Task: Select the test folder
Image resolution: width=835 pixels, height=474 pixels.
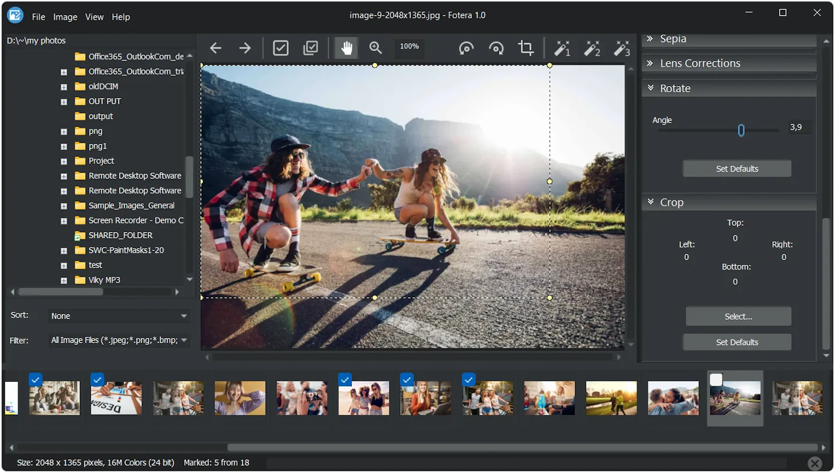Action: click(95, 265)
